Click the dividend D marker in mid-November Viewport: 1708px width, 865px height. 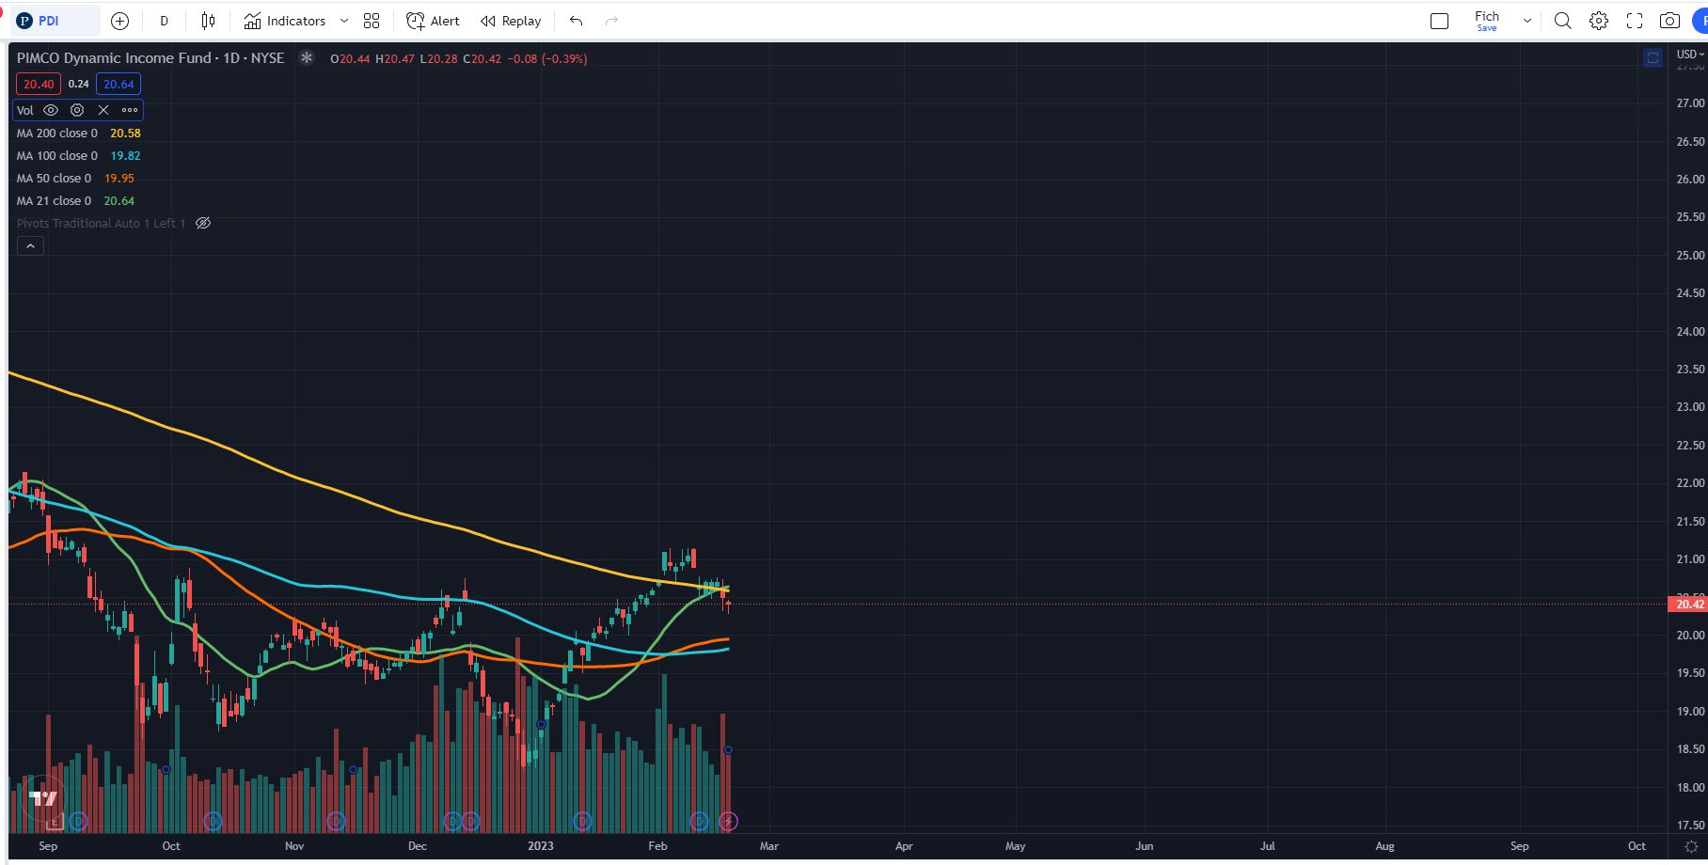[336, 822]
